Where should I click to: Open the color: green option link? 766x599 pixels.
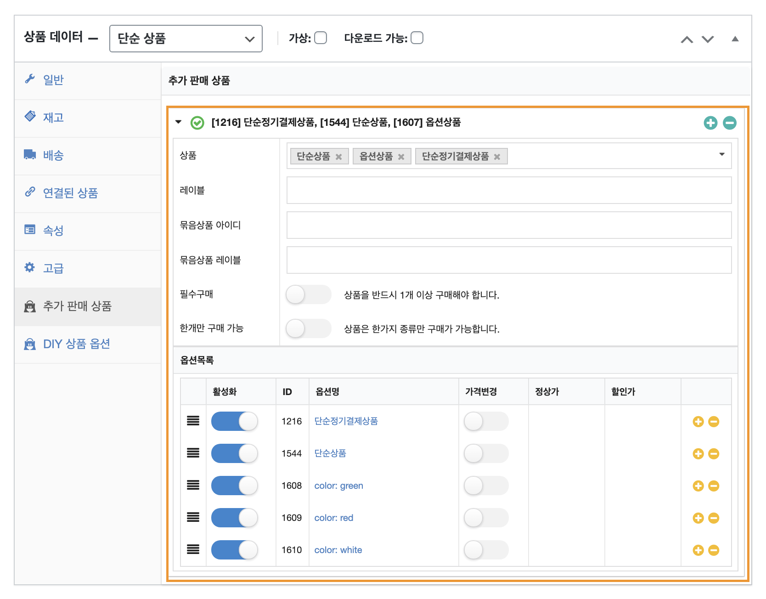[338, 486]
